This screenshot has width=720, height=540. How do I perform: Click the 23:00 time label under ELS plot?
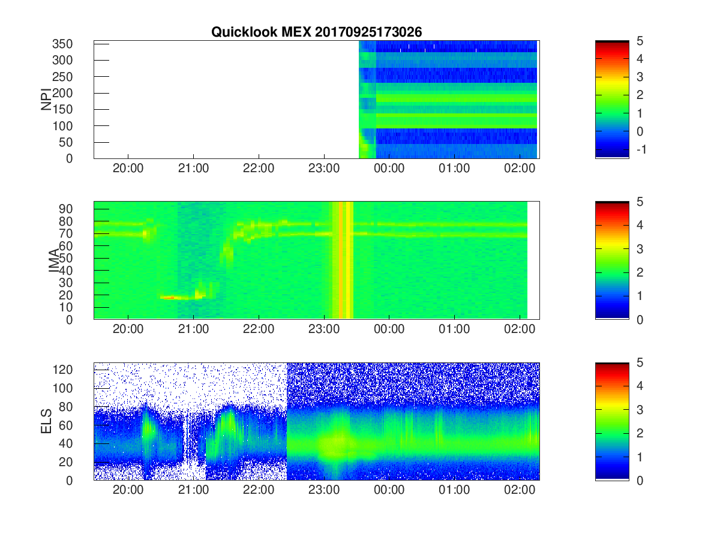tap(324, 491)
